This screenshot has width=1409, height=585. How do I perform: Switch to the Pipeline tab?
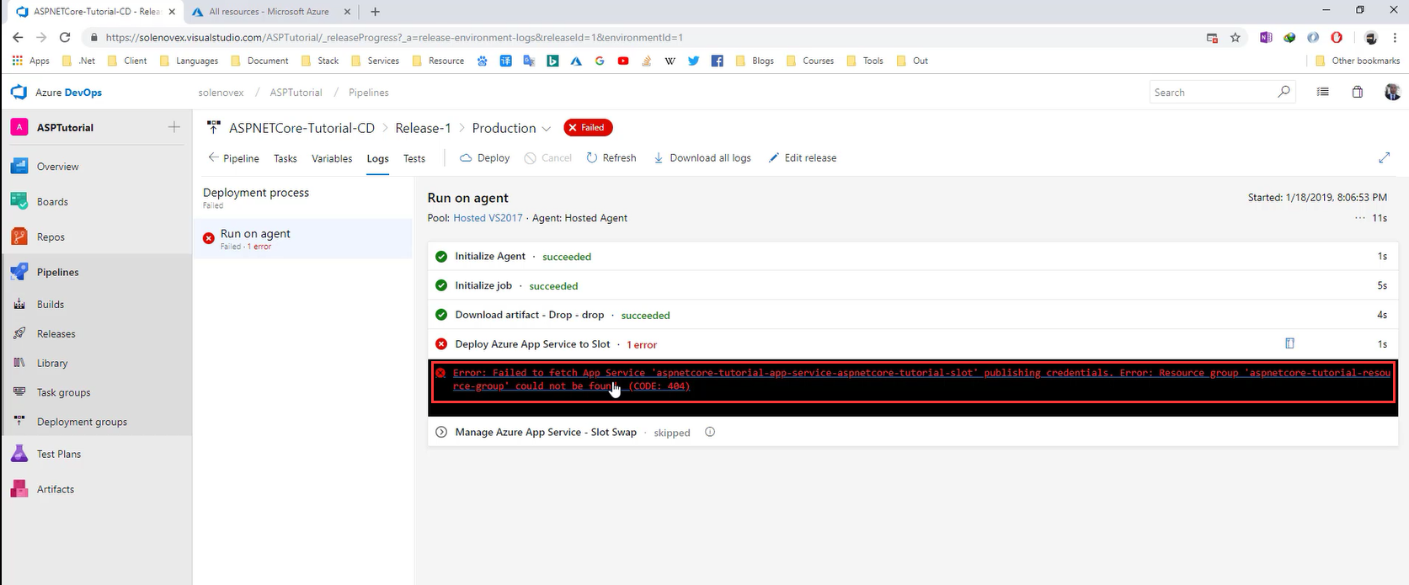click(233, 158)
